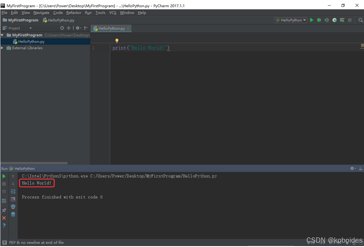Click the Project panel horizontal scrollbar
Image resolution: width=364 pixels, height=247 pixels.
[34, 163]
